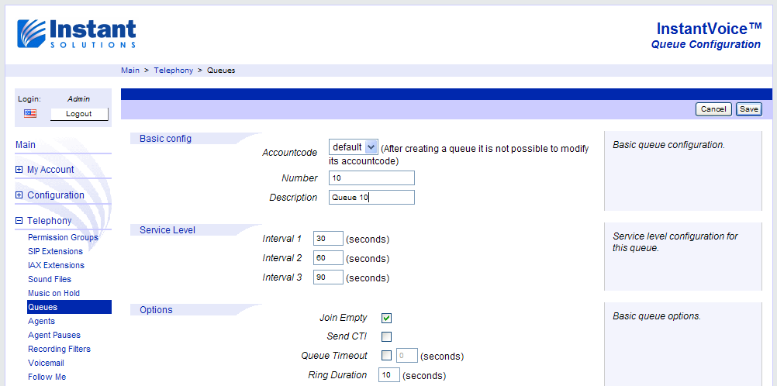Open SIP Extensions in the sidebar
Image resolution: width=777 pixels, height=386 pixels.
click(x=55, y=251)
